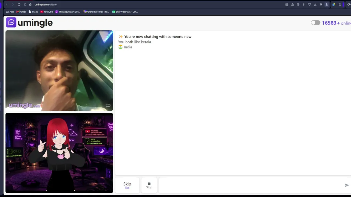Screen dimensions: 351x197
Task: Open the easy setup sliders menu
Action: pyautogui.click(x=321, y=4)
